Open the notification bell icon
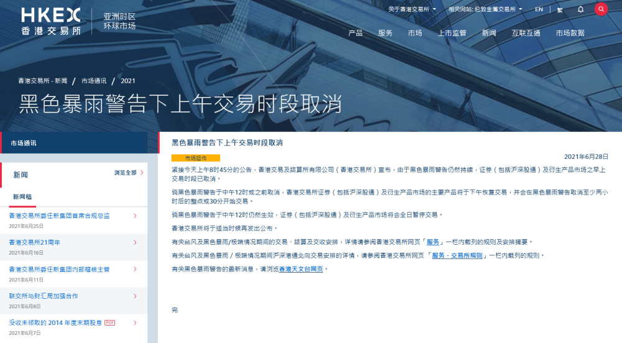The image size is (622, 343). tap(580, 9)
